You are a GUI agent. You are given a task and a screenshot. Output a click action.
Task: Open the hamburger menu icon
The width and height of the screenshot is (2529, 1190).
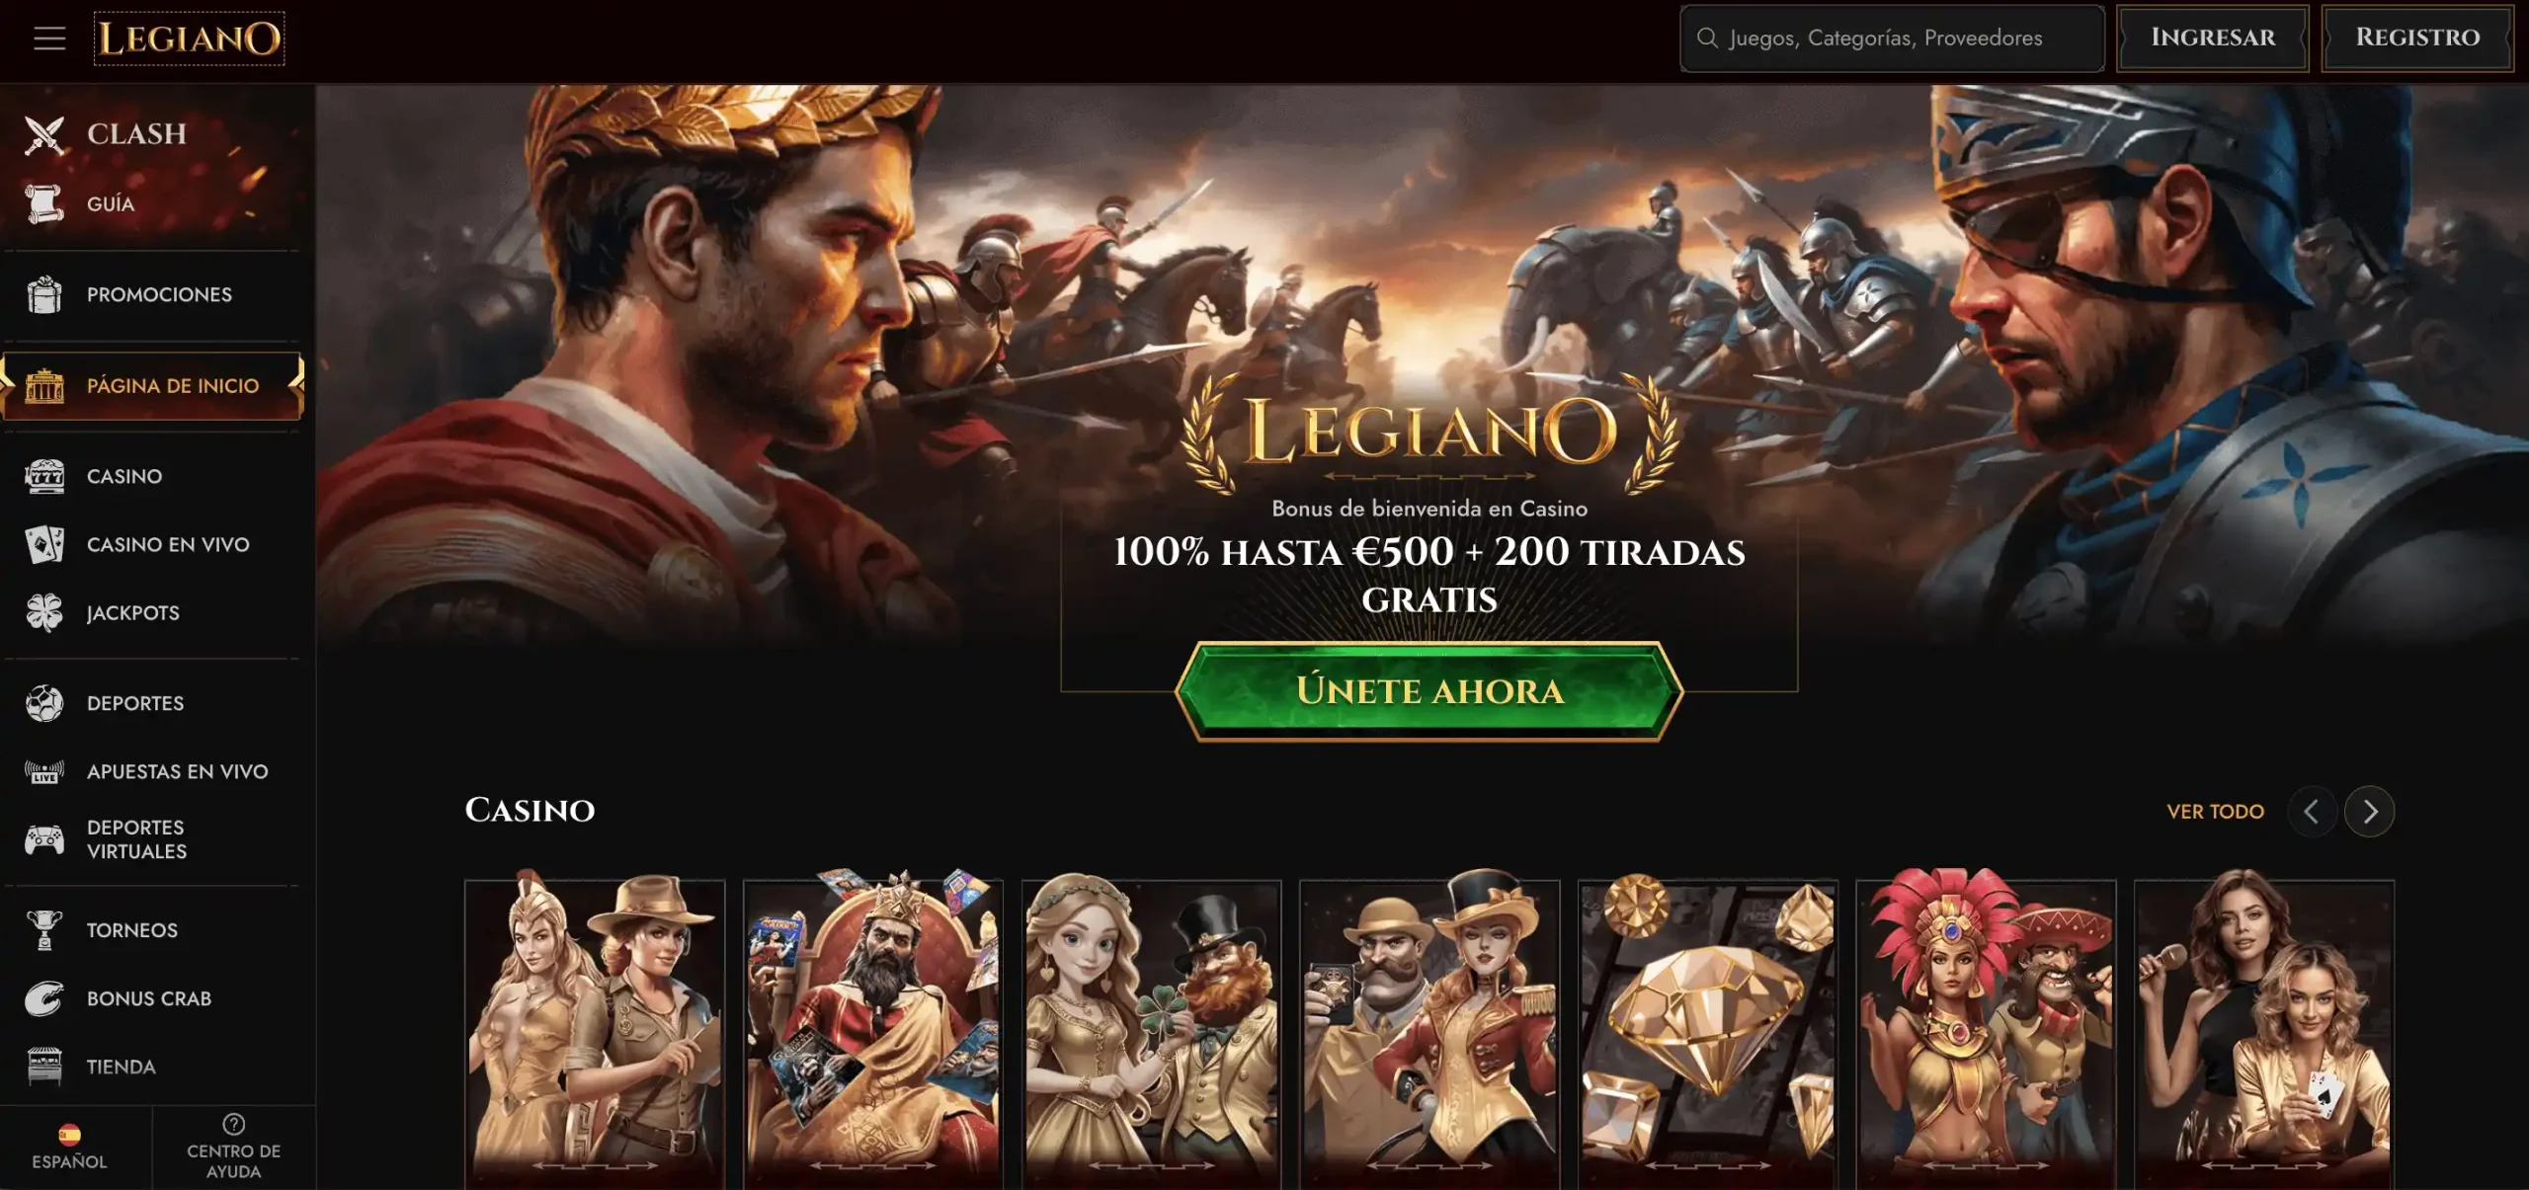click(x=49, y=39)
